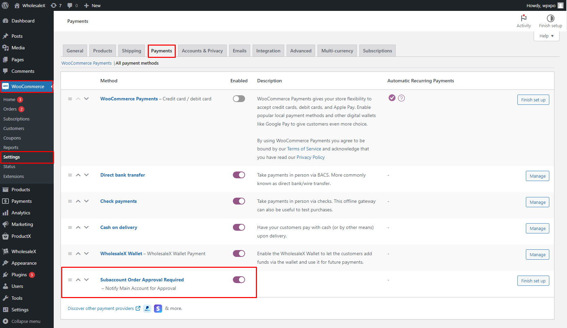The width and height of the screenshot is (567, 328).
Task: Open the Subscriptions tab
Action: [x=377, y=51]
